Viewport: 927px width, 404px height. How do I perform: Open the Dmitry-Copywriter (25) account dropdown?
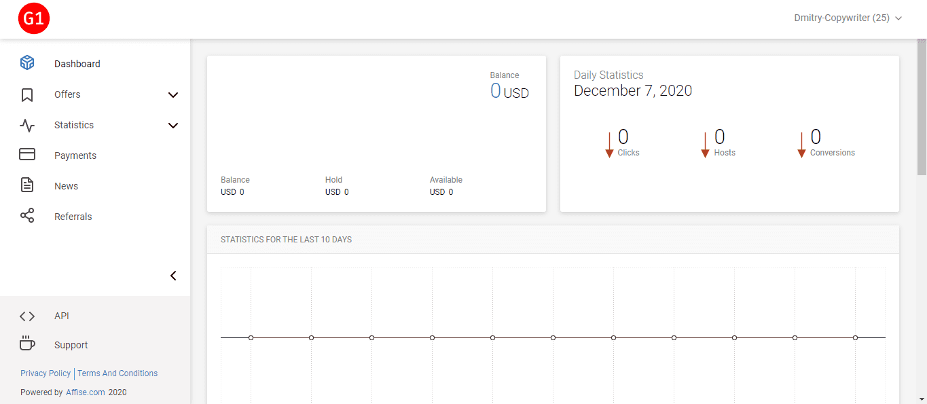848,18
